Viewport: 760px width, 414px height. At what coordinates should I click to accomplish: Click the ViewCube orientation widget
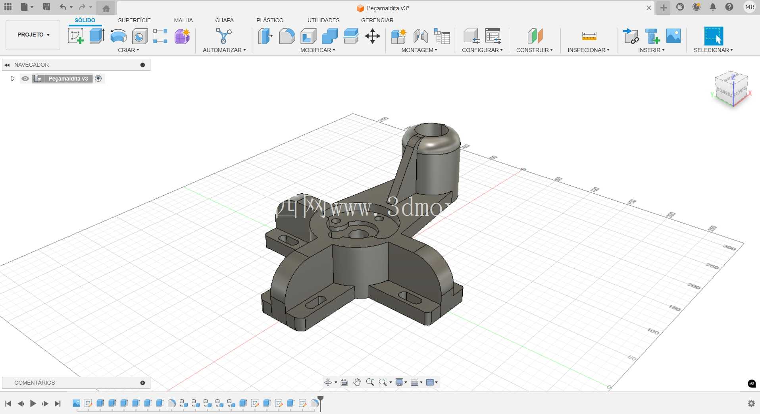[731, 89]
